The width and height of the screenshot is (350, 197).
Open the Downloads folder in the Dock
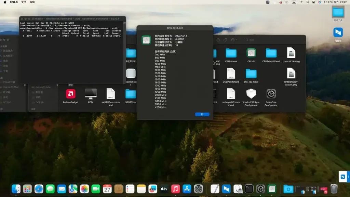click(x=288, y=189)
